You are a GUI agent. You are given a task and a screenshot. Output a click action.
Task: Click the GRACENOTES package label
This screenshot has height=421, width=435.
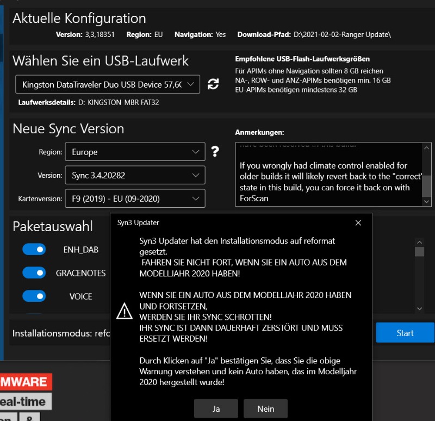[x=80, y=273]
